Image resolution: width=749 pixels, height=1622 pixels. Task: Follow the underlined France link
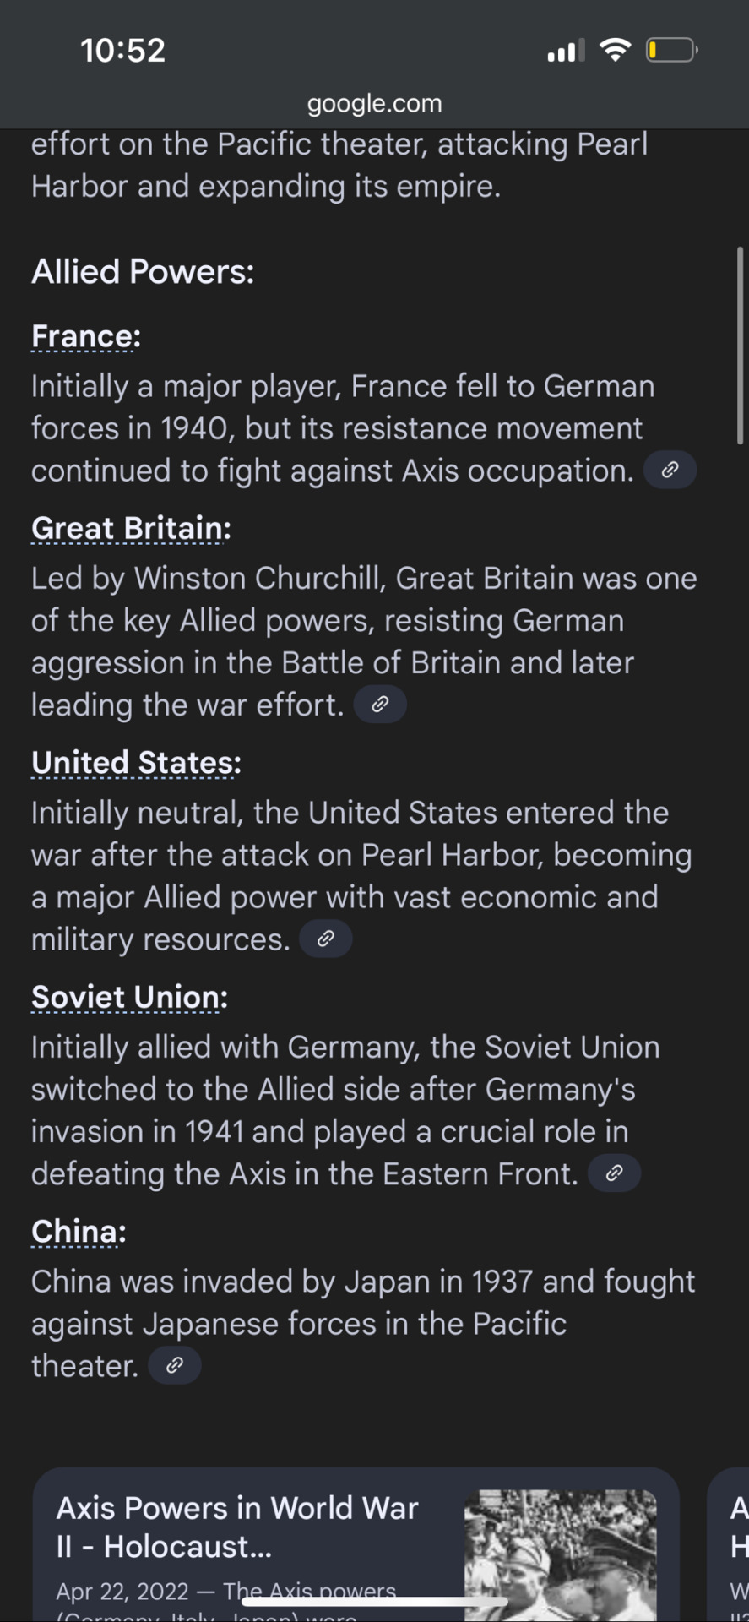click(x=82, y=336)
